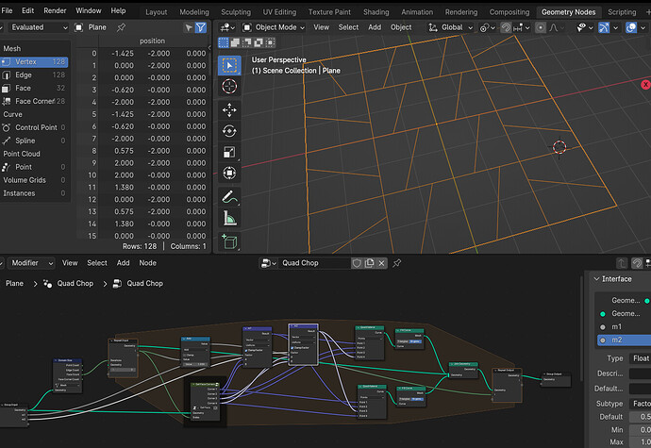Image resolution: width=651 pixels, height=448 pixels.
Task: Click the Quad Chop node group name field
Action: [x=315, y=263]
